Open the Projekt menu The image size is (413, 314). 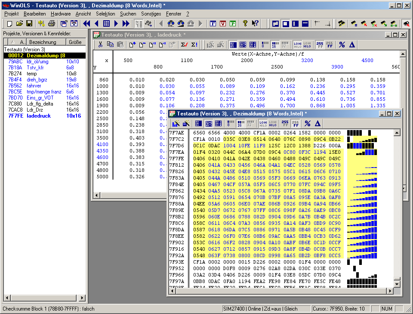(x=11, y=14)
